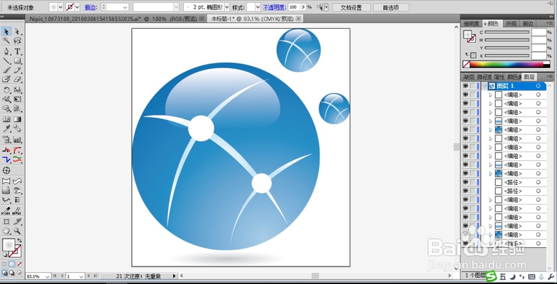Switch to the 透明度 panel tab

tap(471, 23)
